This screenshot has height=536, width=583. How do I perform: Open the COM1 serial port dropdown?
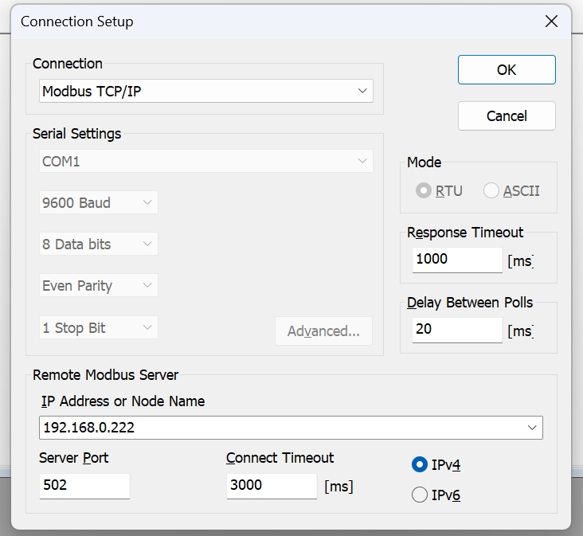(206, 162)
